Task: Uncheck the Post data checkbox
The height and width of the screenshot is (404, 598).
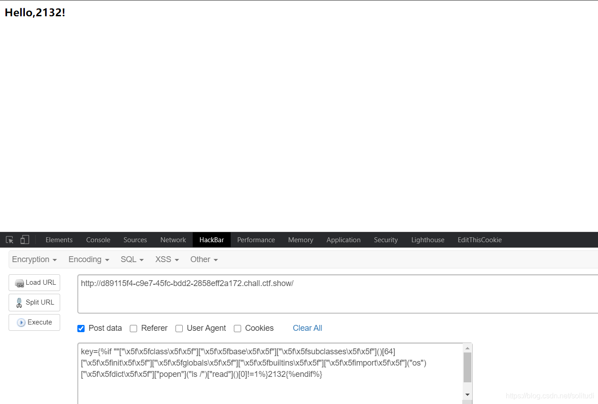Action: click(x=81, y=329)
